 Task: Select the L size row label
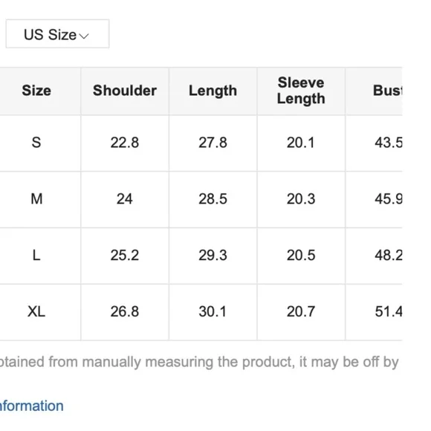[36, 256]
